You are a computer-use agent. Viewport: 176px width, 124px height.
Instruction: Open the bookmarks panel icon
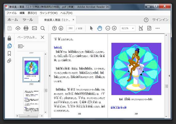(x=9, y=54)
